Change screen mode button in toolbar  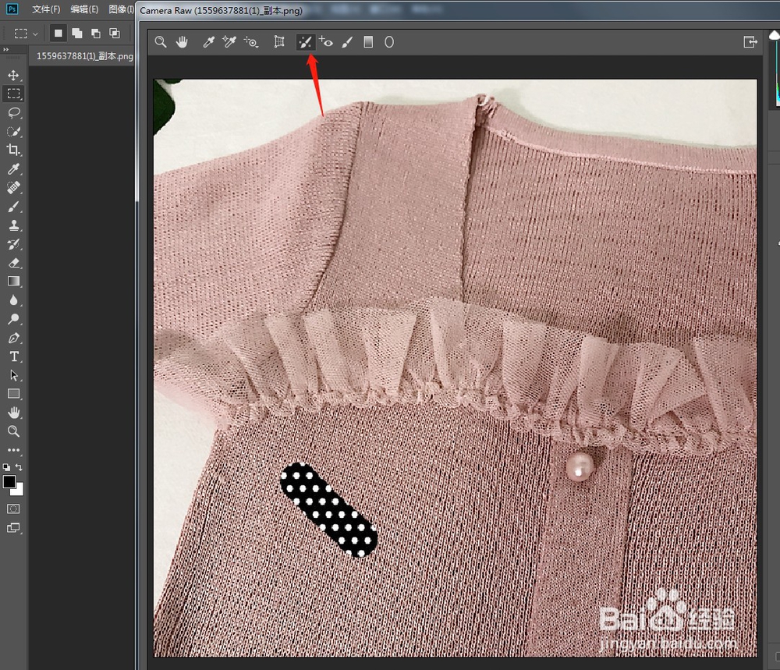click(x=13, y=528)
